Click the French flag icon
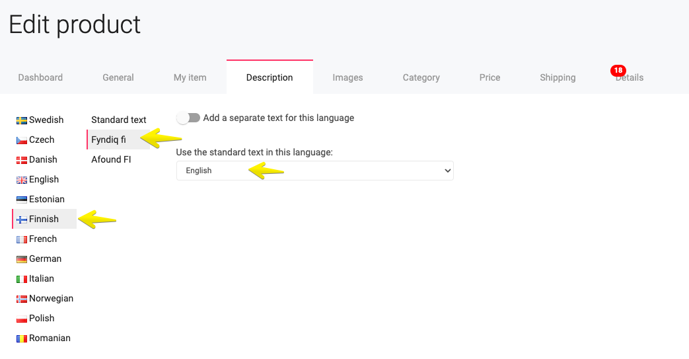Image resolution: width=689 pixels, height=359 pixels. point(22,239)
